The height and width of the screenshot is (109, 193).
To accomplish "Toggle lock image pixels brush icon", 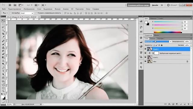I will coord(157,45).
